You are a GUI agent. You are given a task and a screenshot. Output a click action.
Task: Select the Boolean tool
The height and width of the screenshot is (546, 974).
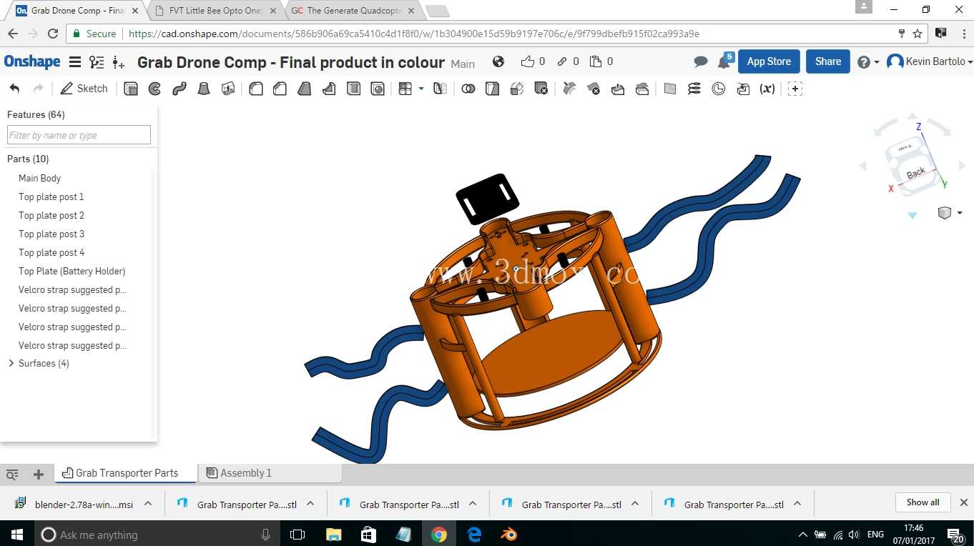[x=468, y=89]
